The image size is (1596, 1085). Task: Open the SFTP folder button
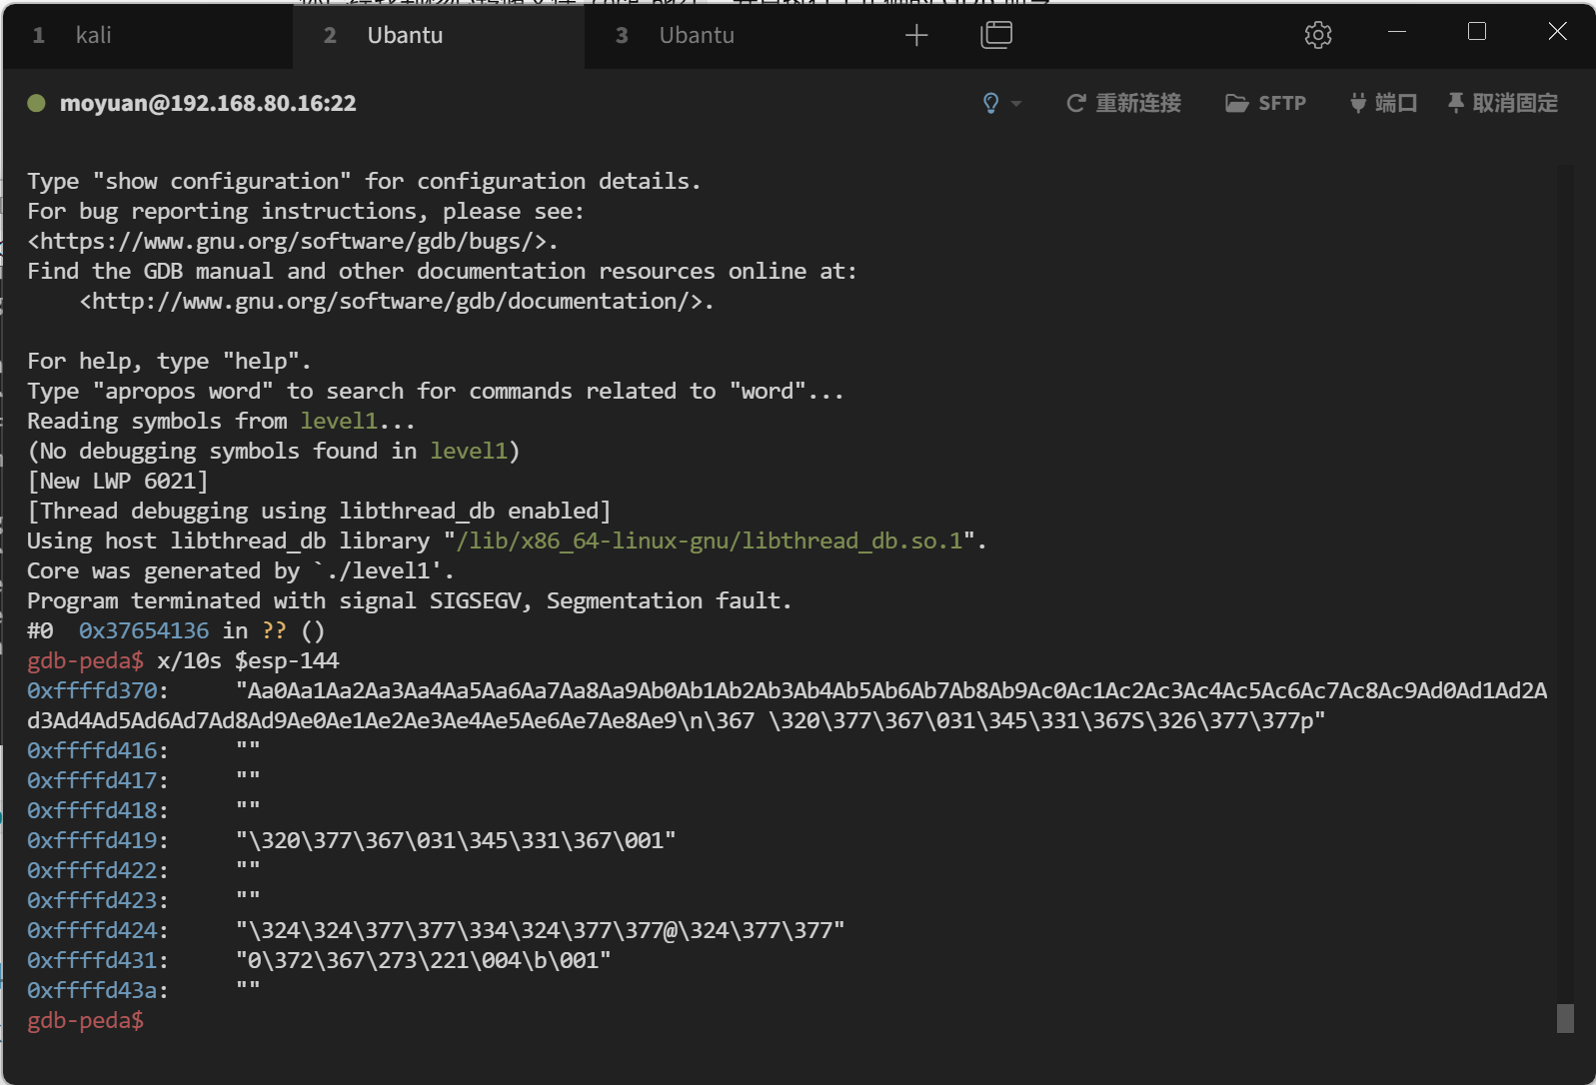pyautogui.click(x=1265, y=103)
